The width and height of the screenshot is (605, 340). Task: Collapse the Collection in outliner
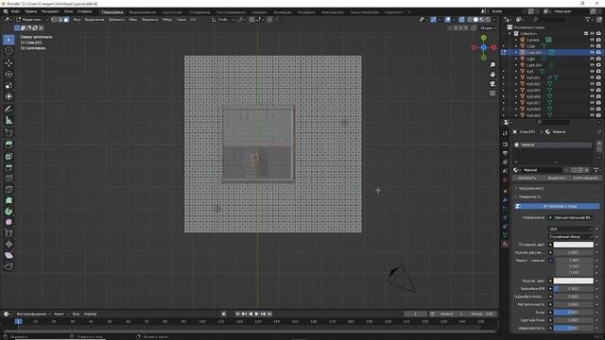[x=510, y=34]
